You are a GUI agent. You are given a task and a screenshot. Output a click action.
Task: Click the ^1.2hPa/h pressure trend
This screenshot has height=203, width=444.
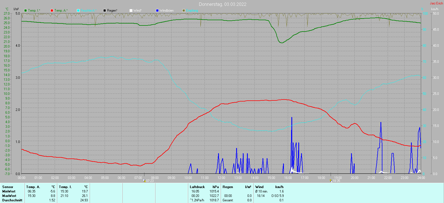tap(197, 200)
